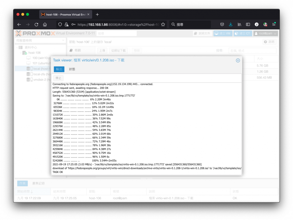Click Proxmox top search box
Image resolution: width=293 pixels, height=220 pixels.
116,34
